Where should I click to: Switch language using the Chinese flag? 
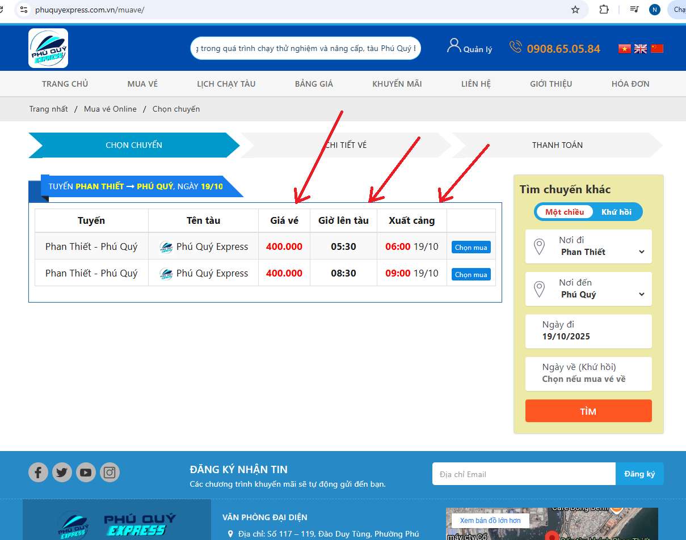pyautogui.click(x=657, y=49)
